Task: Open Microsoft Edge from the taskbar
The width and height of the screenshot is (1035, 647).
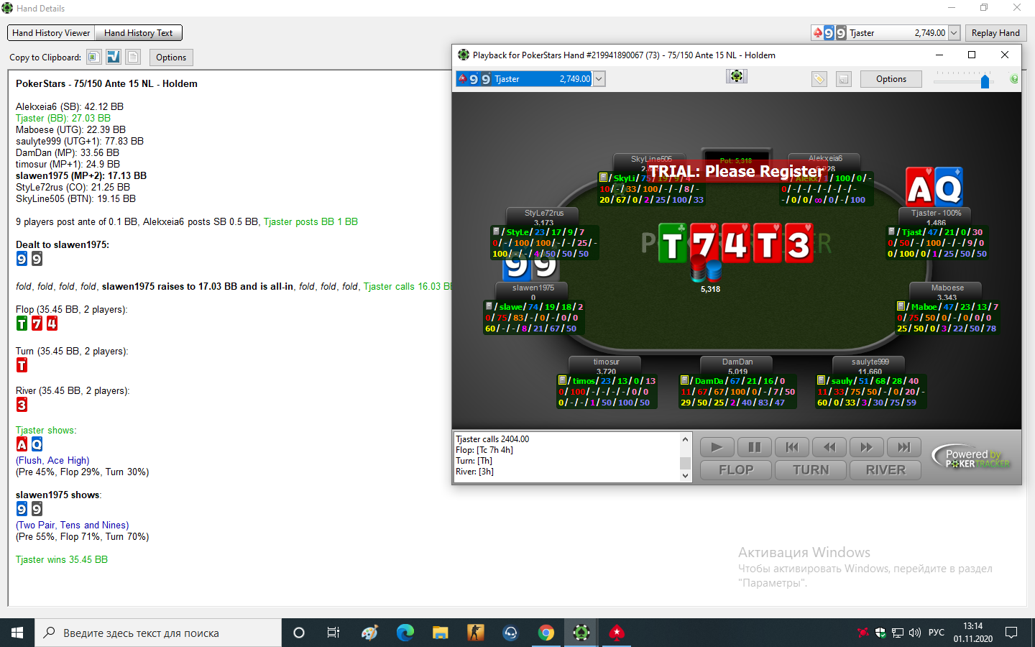Action: click(405, 633)
